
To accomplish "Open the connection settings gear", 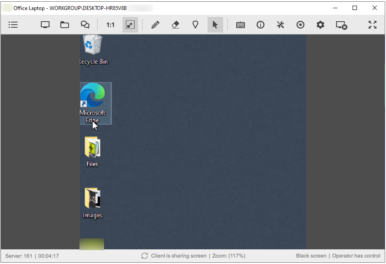I will point(320,25).
